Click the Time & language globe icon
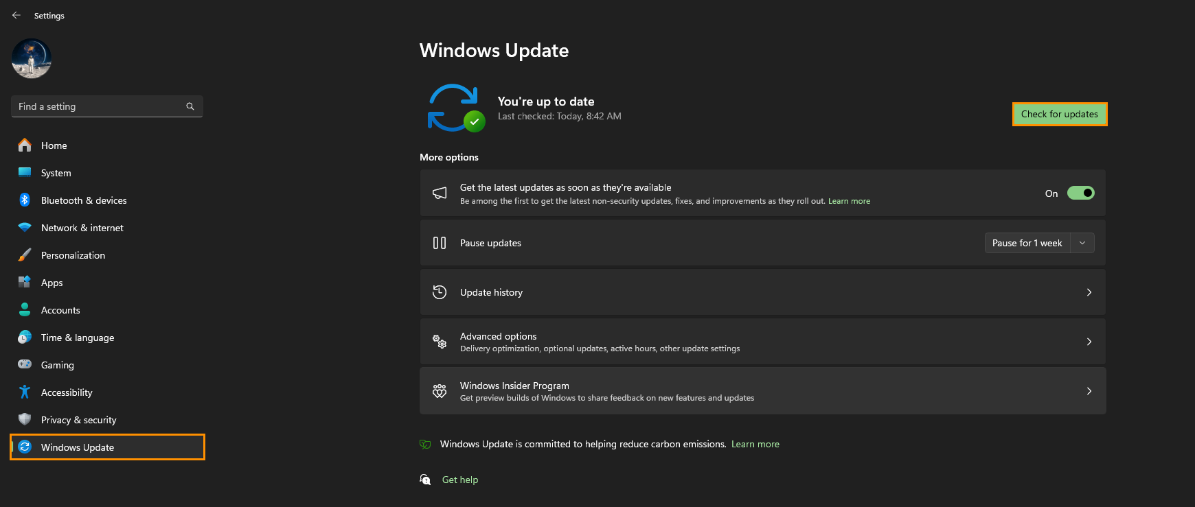1195x507 pixels. [x=25, y=337]
